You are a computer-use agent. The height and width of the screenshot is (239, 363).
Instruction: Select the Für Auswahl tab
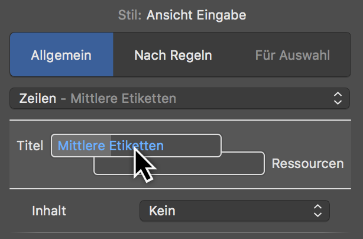pos(293,56)
